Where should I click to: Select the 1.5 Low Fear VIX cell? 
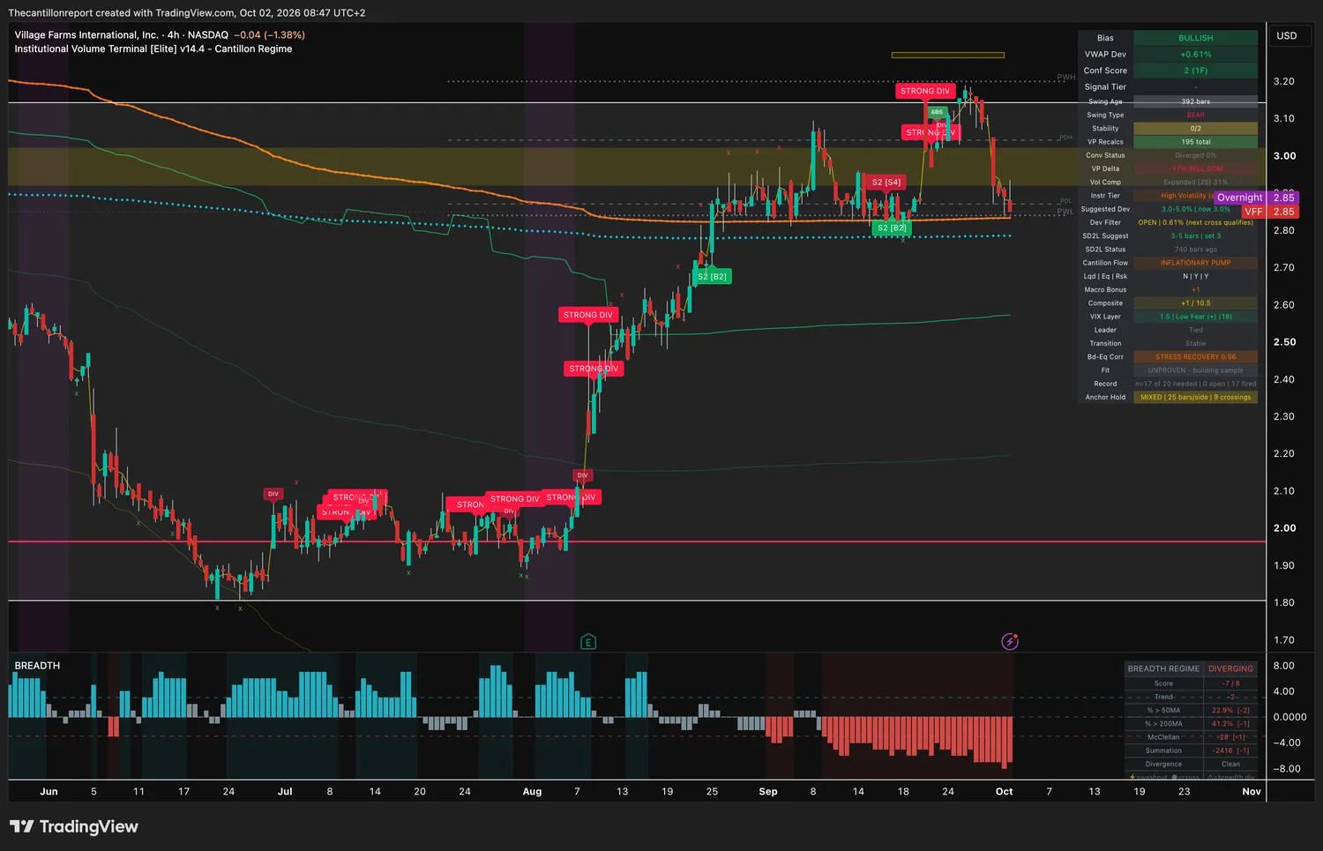tap(1195, 317)
